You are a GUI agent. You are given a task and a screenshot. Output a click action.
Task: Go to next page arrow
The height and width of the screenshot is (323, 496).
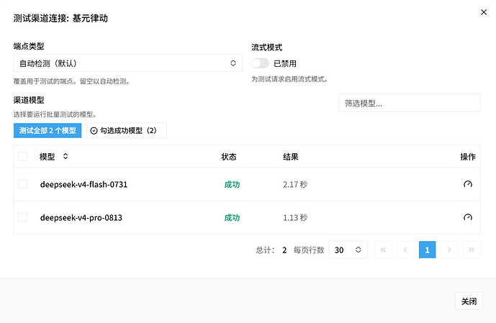449,250
